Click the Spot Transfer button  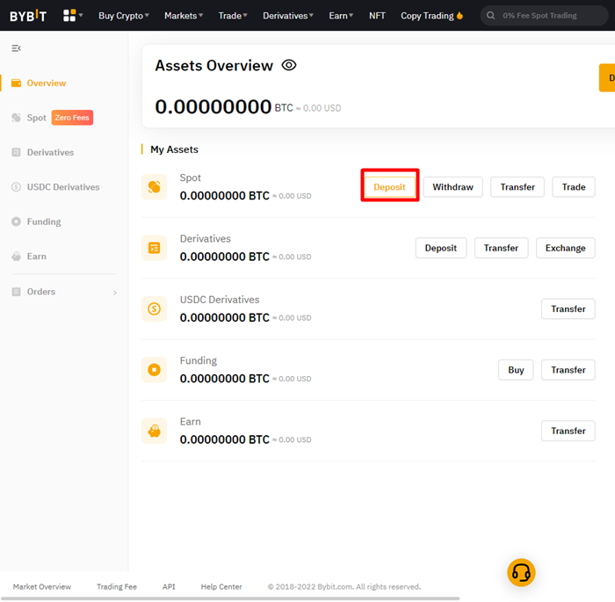tap(517, 187)
